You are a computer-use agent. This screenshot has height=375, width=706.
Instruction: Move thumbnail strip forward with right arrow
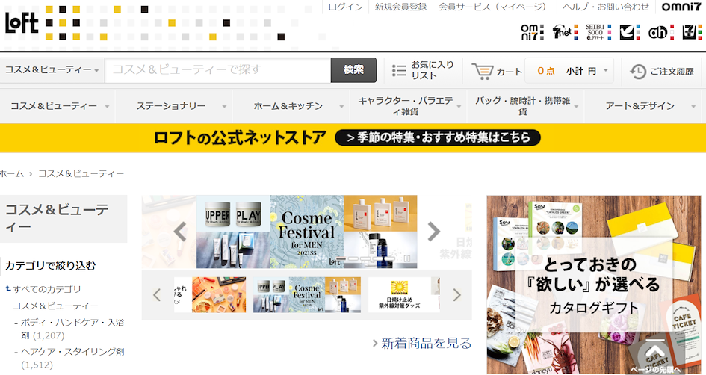[457, 295]
